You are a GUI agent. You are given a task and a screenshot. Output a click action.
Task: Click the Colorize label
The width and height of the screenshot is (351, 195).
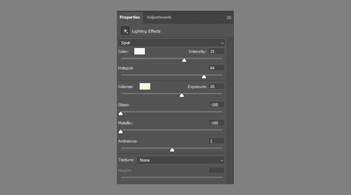tap(125, 86)
